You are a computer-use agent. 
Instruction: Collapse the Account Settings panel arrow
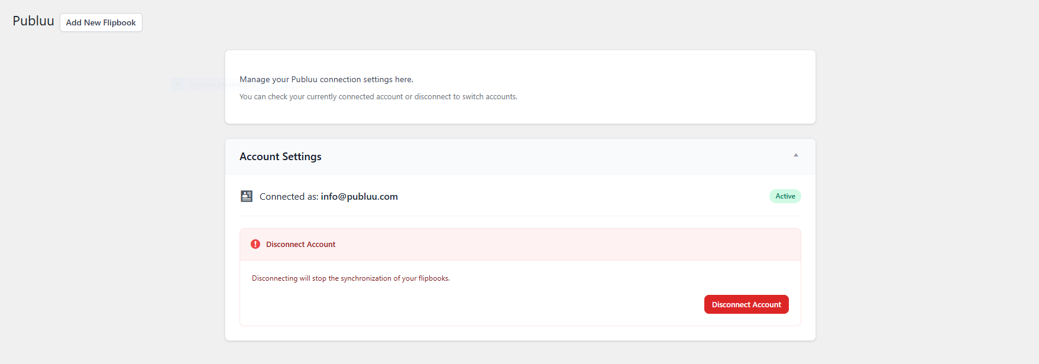tap(796, 155)
